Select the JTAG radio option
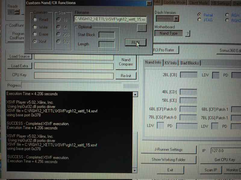 click(199, 20)
